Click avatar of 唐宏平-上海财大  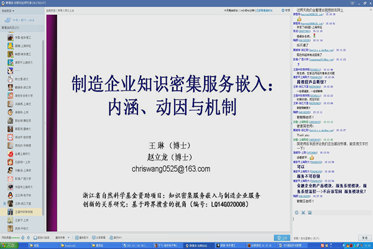click(x=11, y=63)
